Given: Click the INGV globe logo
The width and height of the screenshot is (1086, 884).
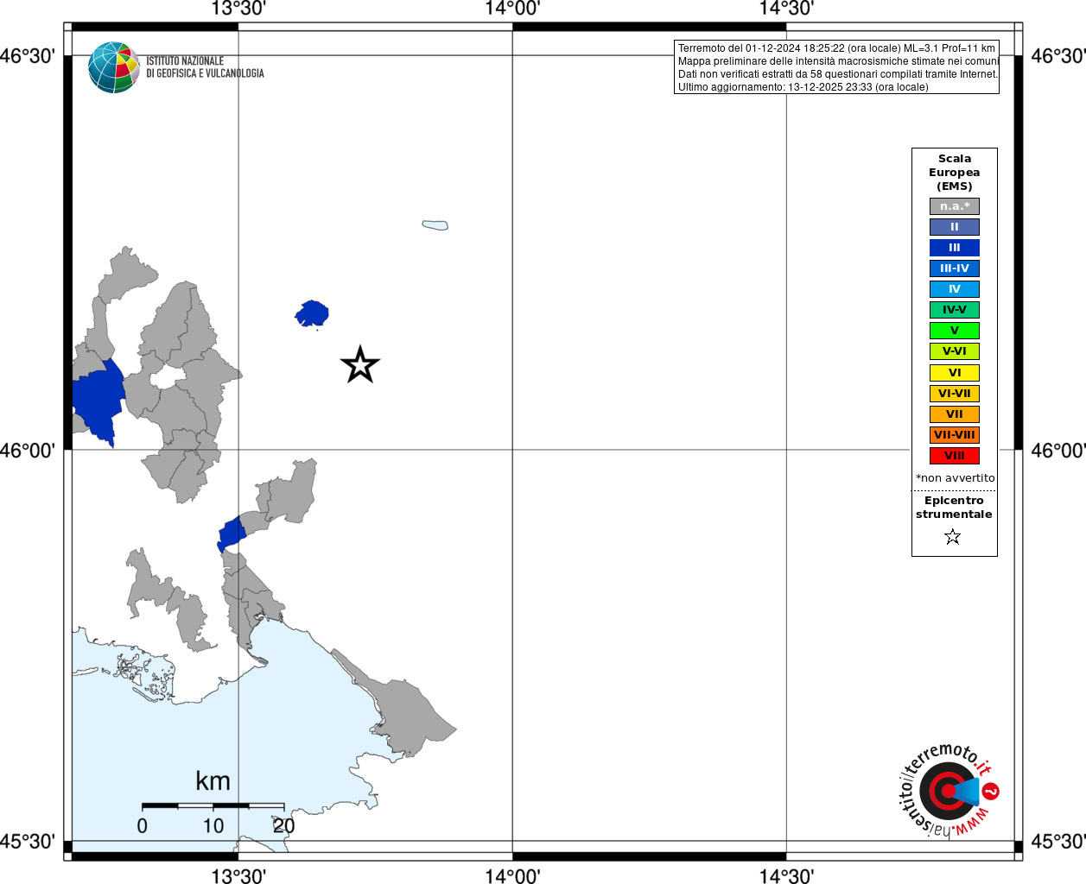Looking at the screenshot, I should [x=114, y=67].
